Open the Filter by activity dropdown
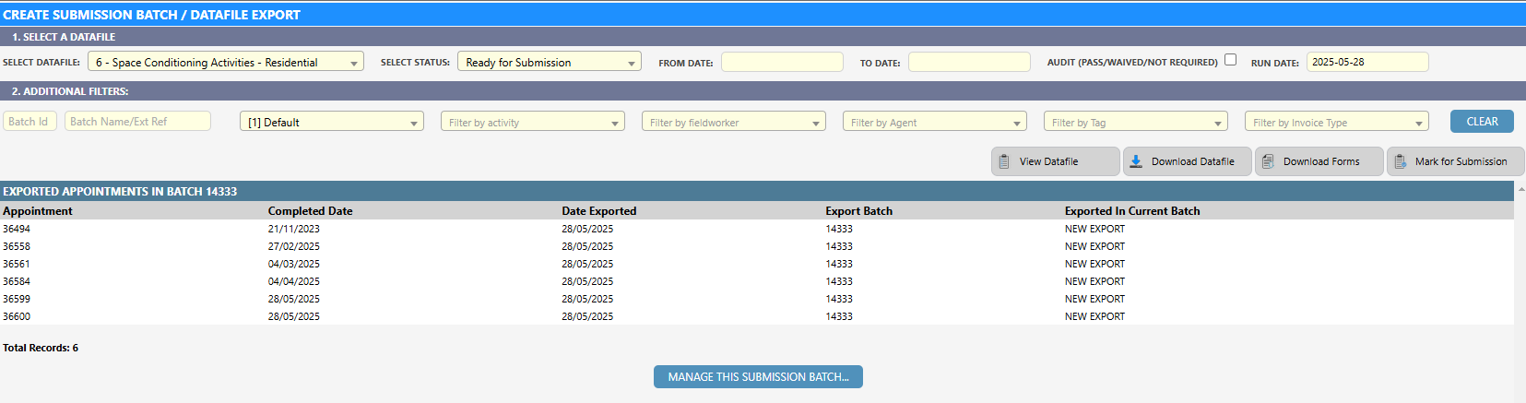The image size is (1526, 403). 532,122
